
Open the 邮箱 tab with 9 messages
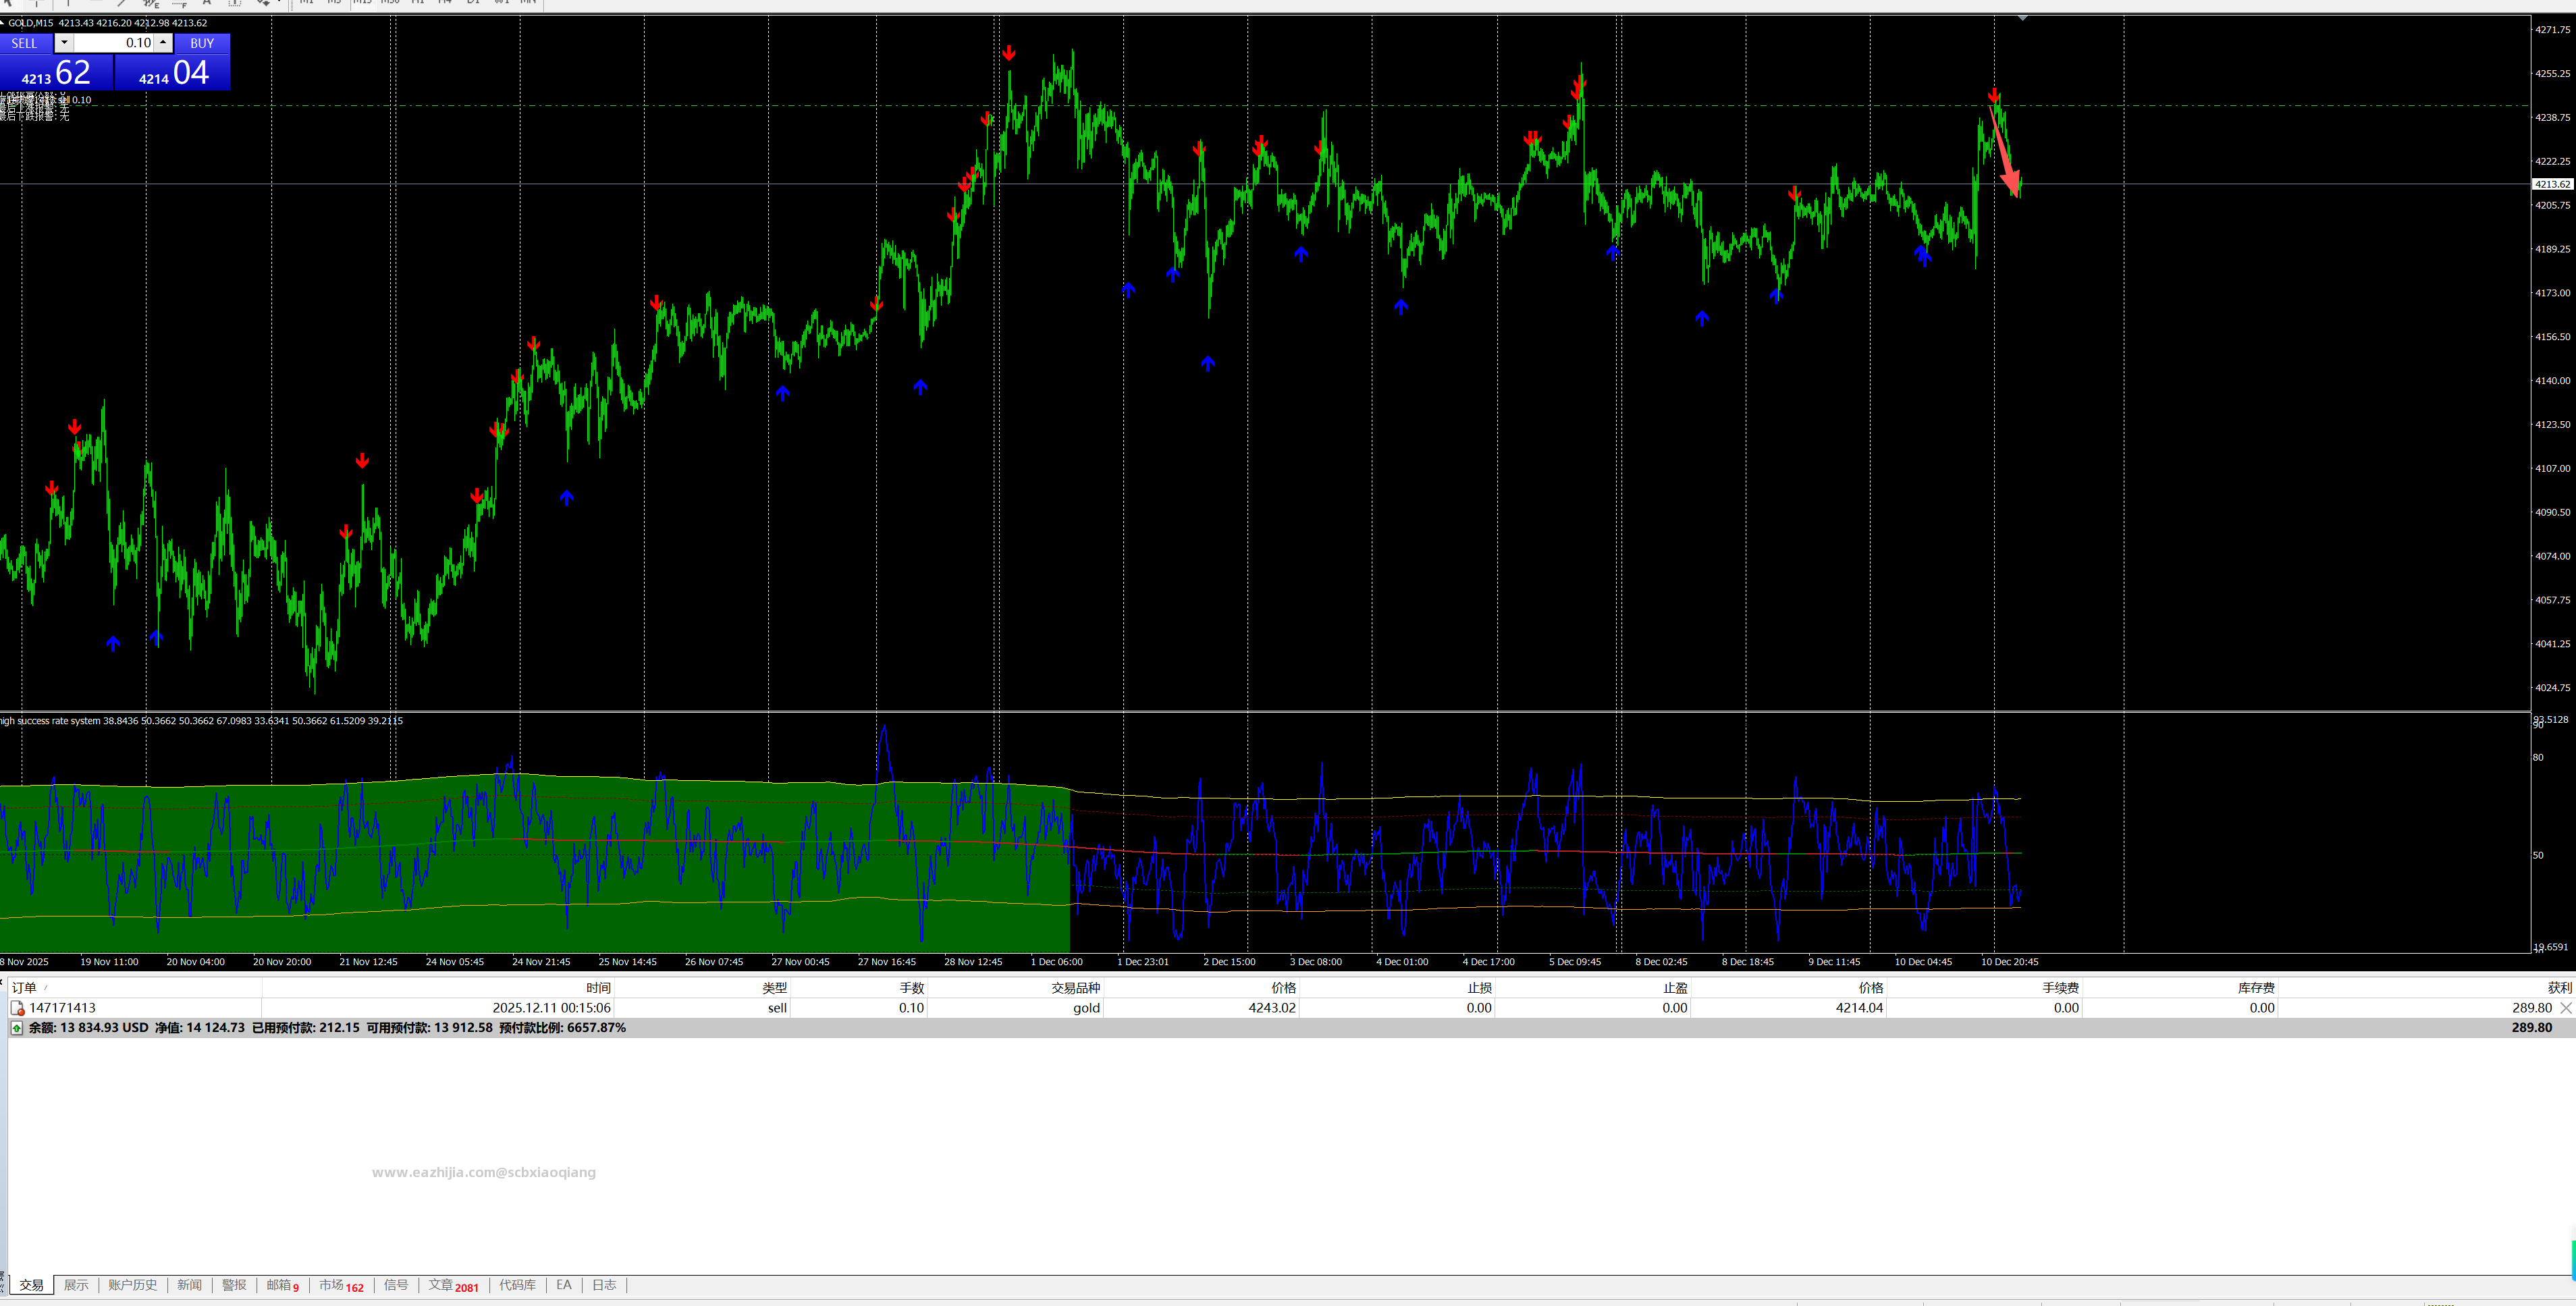282,1285
